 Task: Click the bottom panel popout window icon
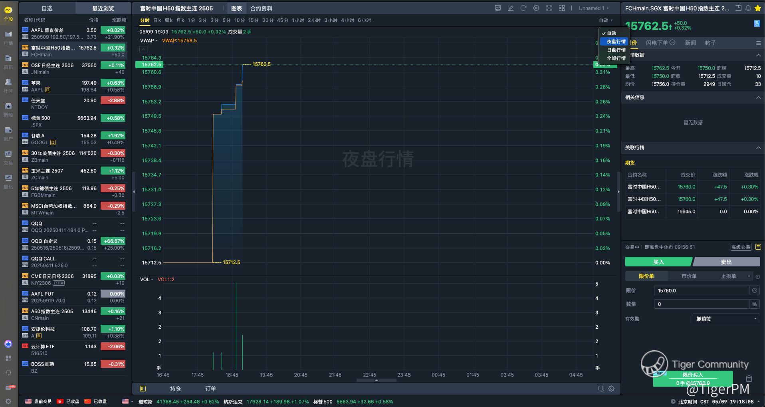click(x=601, y=389)
